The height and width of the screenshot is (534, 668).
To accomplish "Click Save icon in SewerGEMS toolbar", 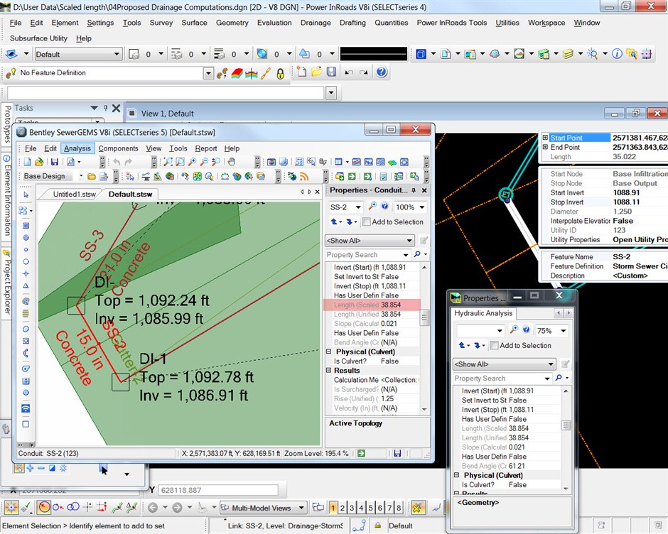I will point(54,162).
